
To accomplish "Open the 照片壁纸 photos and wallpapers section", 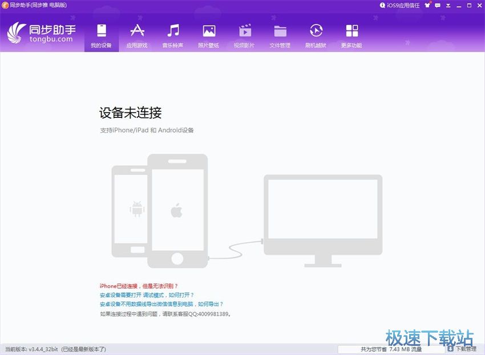I will coord(209,36).
